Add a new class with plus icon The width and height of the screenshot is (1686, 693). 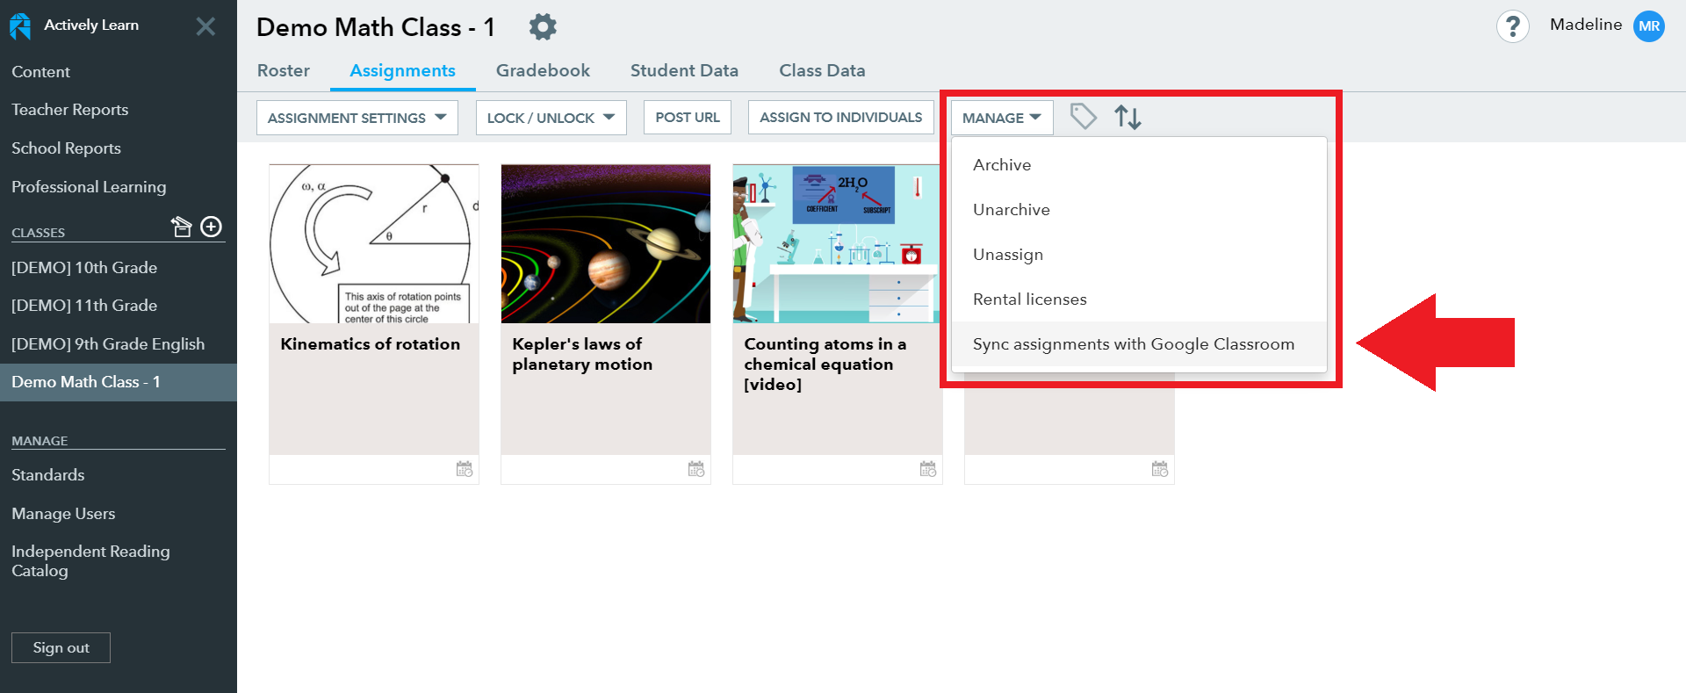212,227
